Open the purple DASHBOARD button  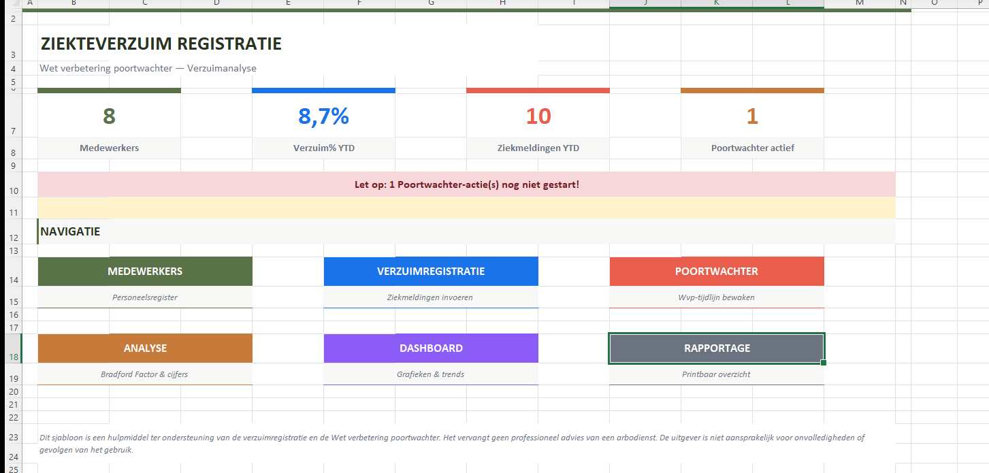coord(431,348)
